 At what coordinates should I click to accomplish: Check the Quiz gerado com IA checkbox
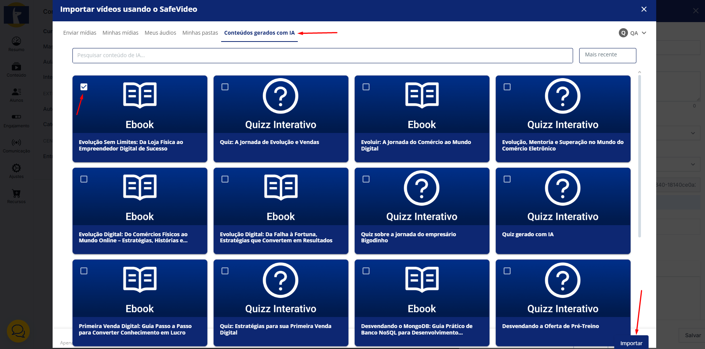pyautogui.click(x=507, y=179)
